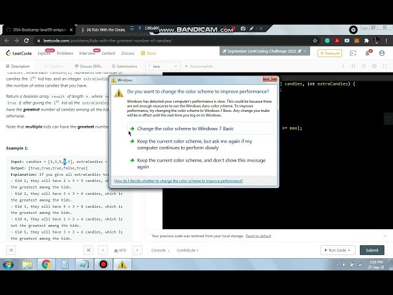Open the Explore menu item

[44, 53]
